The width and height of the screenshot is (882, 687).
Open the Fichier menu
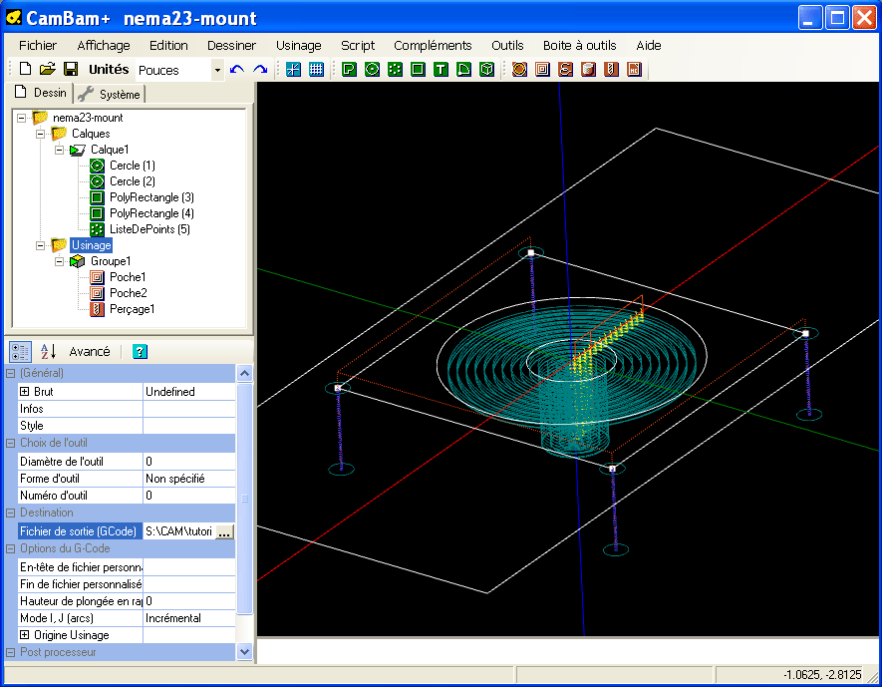(38, 46)
